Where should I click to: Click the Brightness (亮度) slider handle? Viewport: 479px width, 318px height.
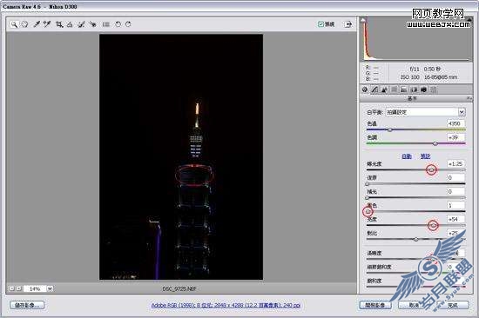point(433,225)
